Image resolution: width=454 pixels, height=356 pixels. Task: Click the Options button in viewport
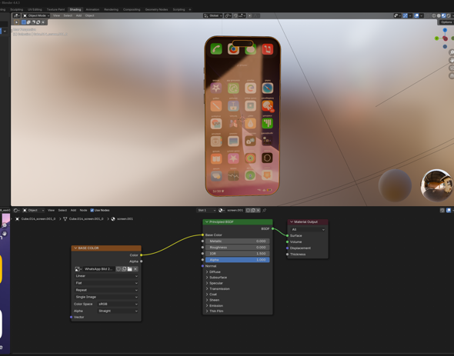click(x=446, y=22)
